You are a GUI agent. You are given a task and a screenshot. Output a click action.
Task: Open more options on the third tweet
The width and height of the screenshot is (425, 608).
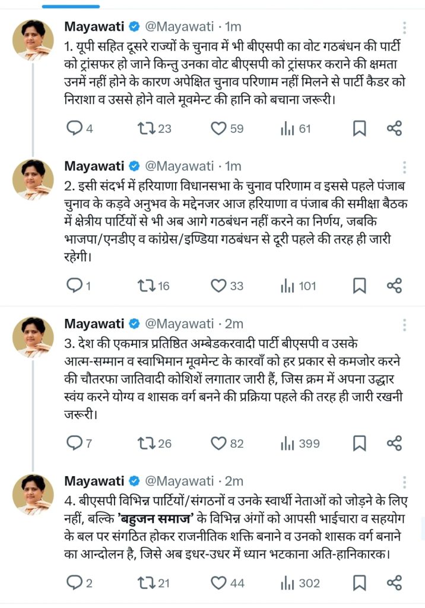coord(404,324)
